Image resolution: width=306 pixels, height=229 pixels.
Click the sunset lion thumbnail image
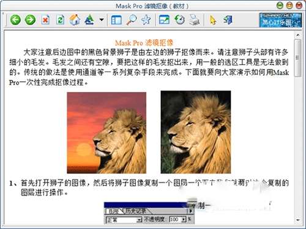point(106,133)
